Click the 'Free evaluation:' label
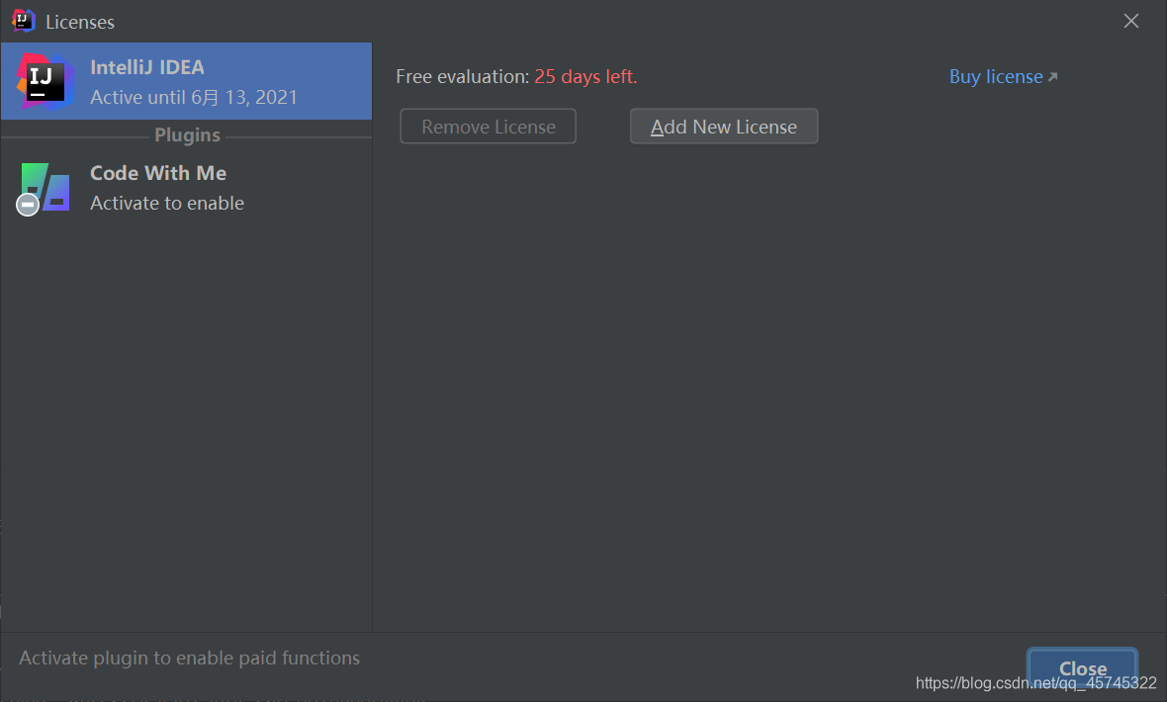Image resolution: width=1167 pixels, height=702 pixels. 462,77
